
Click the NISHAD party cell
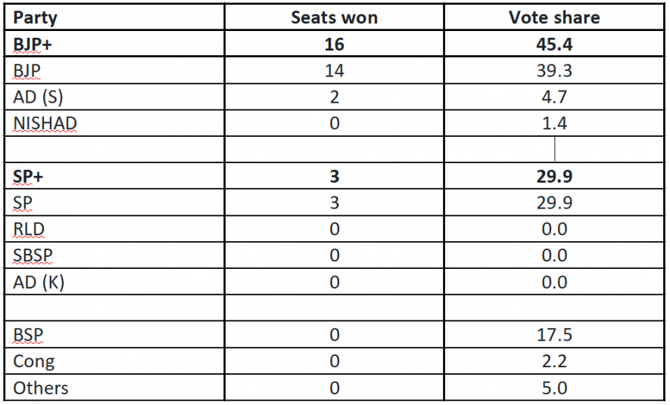click(x=45, y=124)
